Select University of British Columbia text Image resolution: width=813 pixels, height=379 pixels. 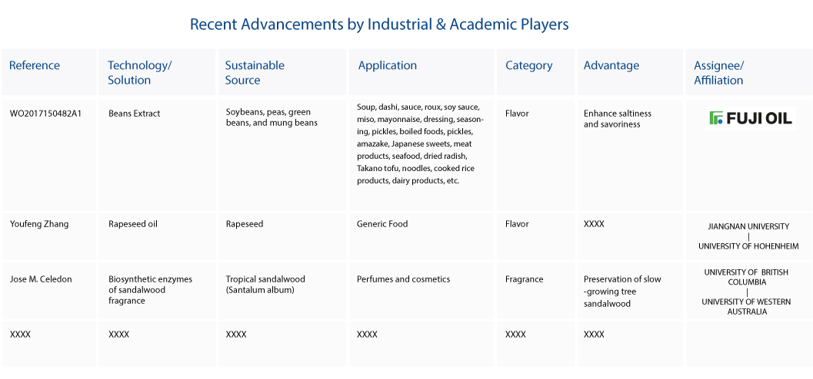pyautogui.click(x=746, y=277)
